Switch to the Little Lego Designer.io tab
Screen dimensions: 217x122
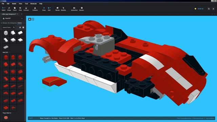pyautogui.click(x=9, y=14)
